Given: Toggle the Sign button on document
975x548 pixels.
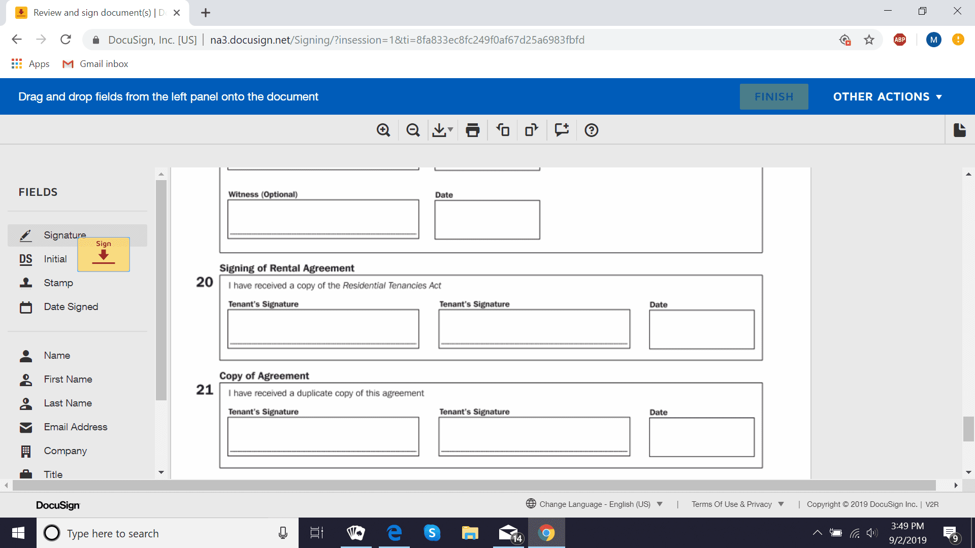Looking at the screenshot, I should click(x=103, y=254).
